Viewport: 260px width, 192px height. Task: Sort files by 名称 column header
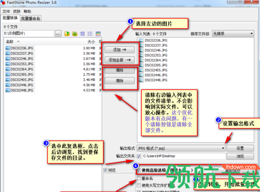(x=9, y=42)
